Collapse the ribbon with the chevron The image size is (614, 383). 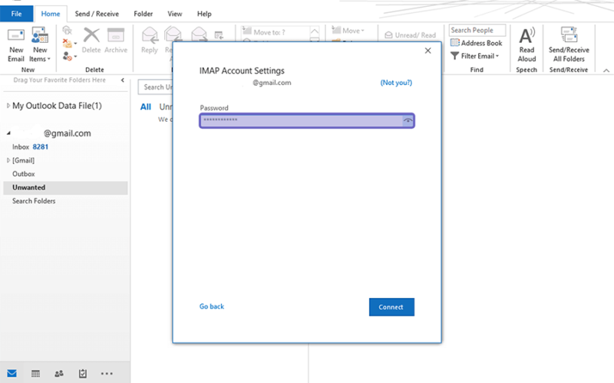(606, 70)
